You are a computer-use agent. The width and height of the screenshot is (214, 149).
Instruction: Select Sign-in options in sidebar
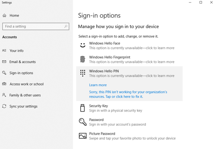(21, 73)
